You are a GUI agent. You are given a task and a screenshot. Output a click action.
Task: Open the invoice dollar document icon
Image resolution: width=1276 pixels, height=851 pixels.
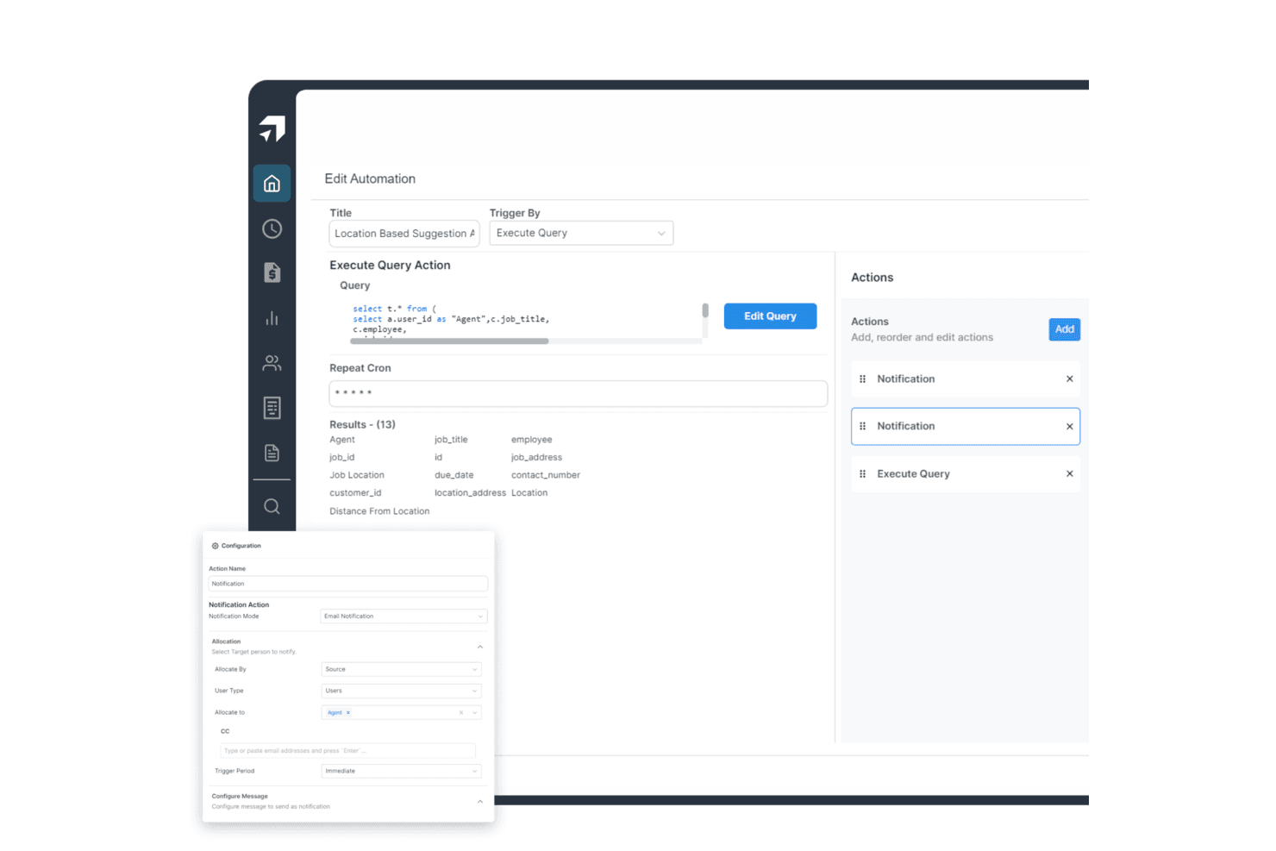272,272
